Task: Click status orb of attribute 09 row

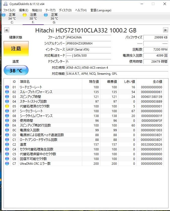Action: [7, 120]
